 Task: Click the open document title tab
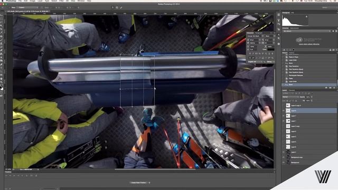click(x=28, y=11)
